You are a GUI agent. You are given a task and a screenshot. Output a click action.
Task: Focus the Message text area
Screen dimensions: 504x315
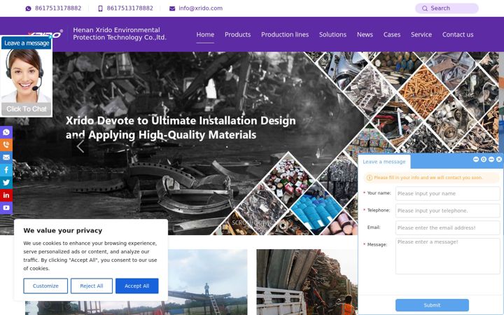pos(448,256)
